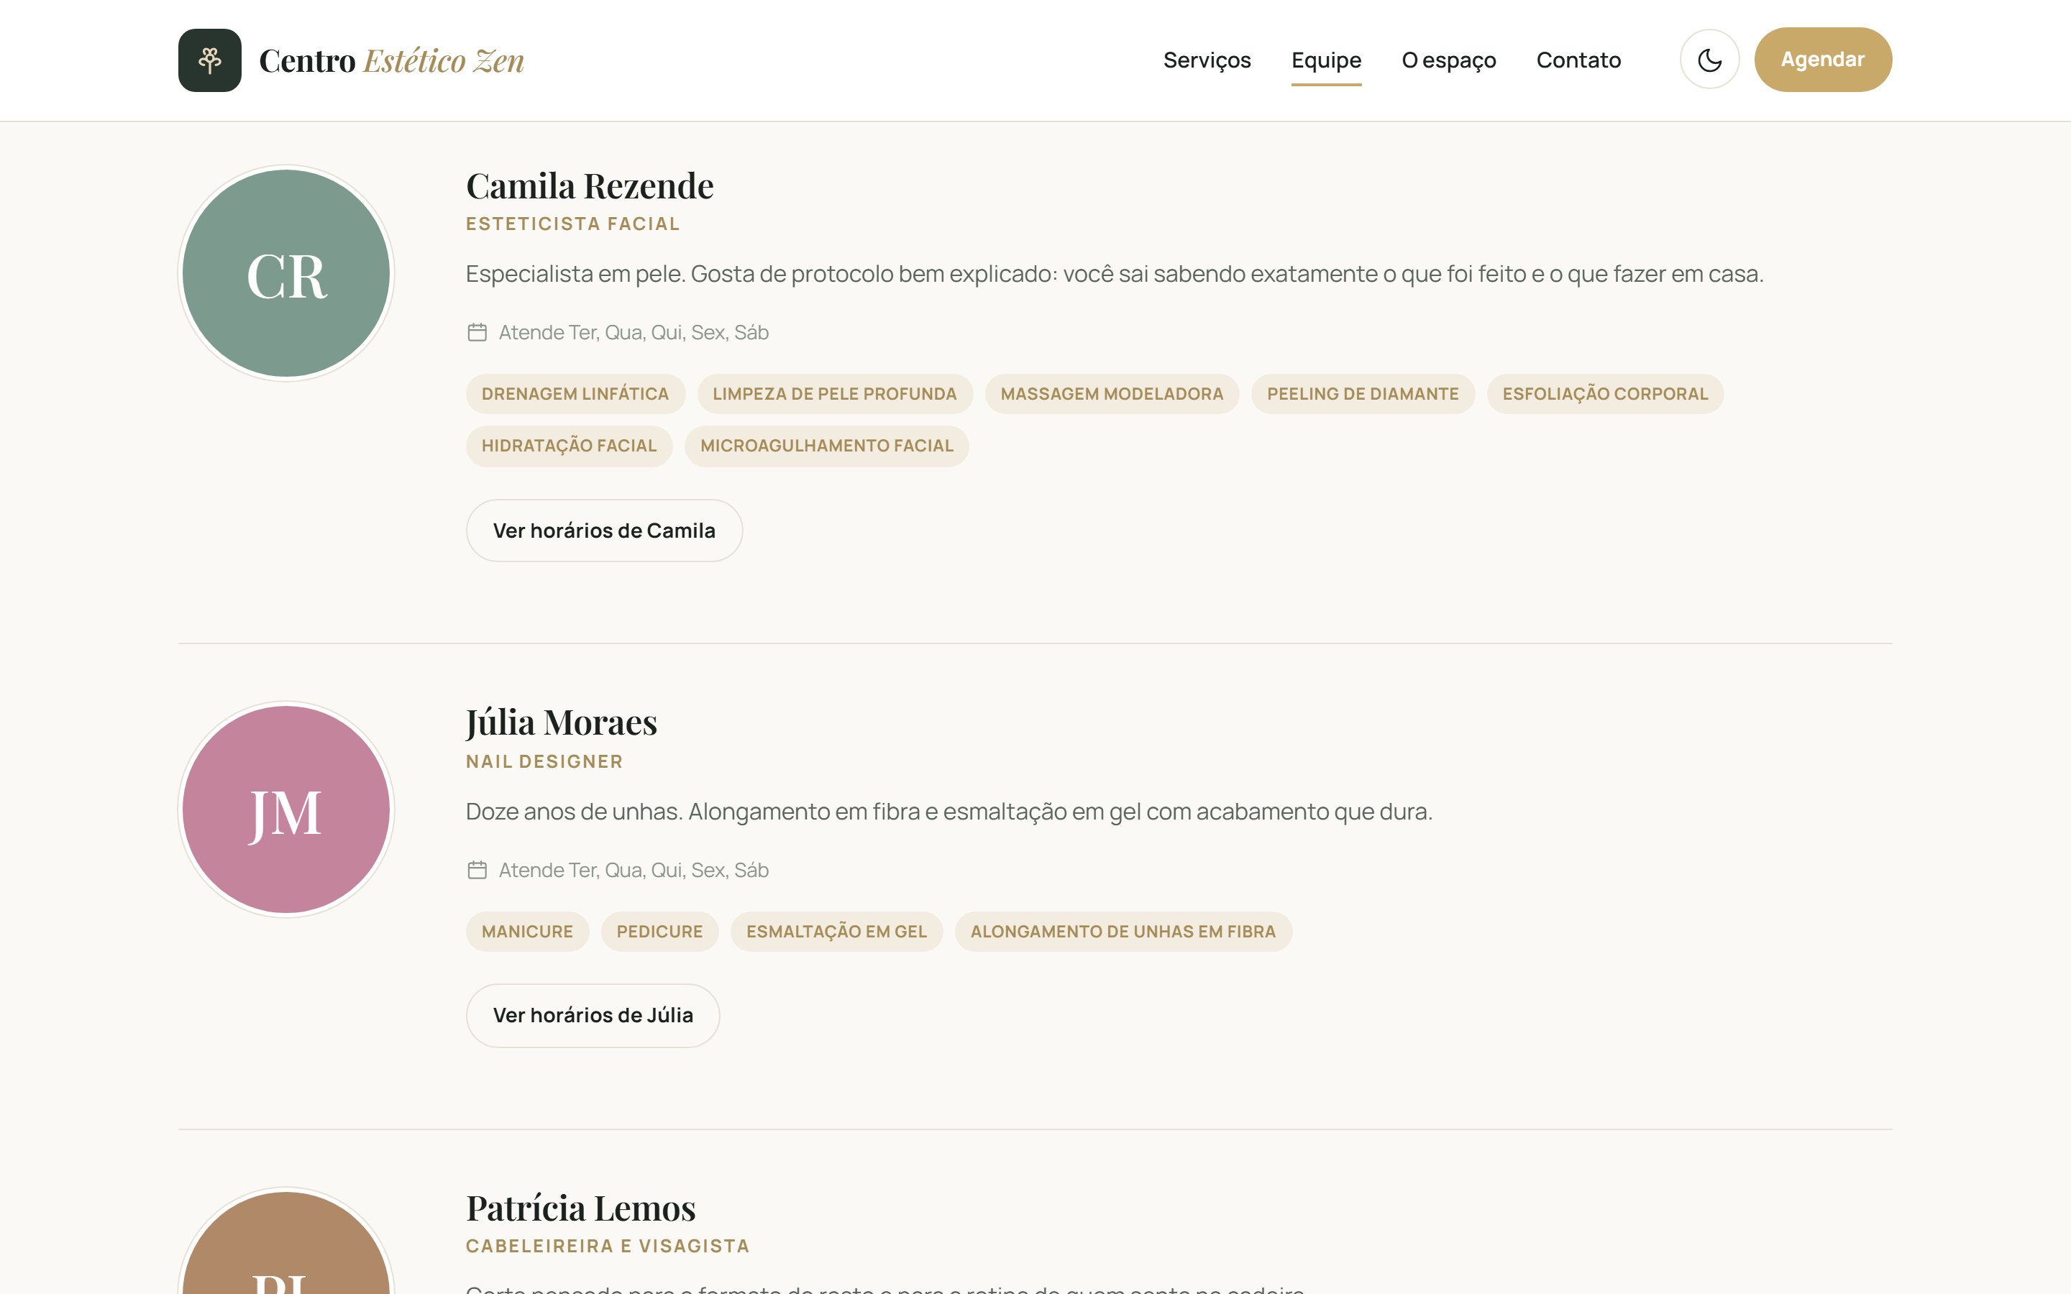Click the 'Doze anos de unhas' bio text

(949, 812)
